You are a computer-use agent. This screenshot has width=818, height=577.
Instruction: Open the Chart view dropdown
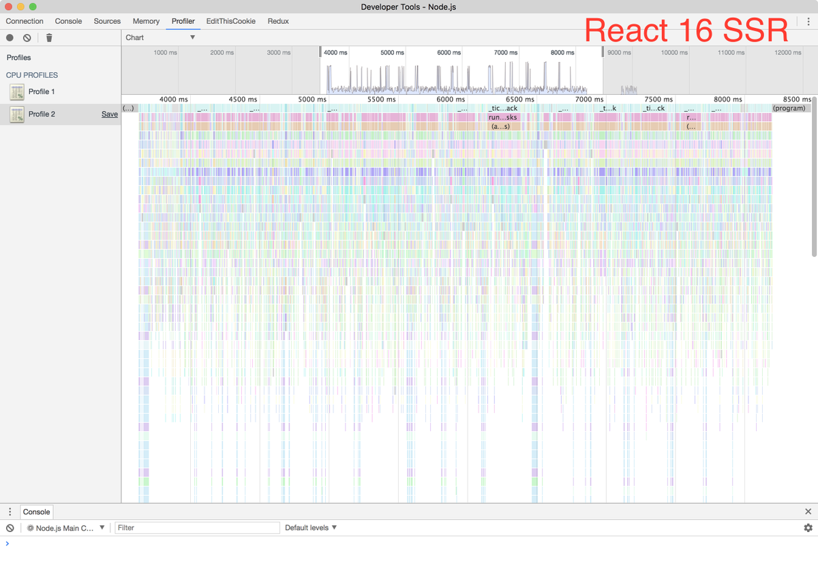pos(161,37)
